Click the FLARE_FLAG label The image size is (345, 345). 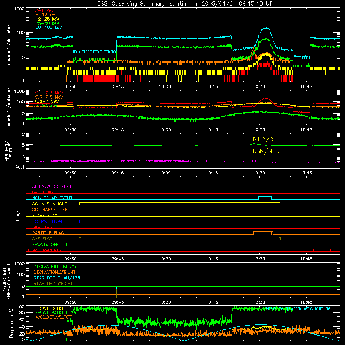[45, 215]
